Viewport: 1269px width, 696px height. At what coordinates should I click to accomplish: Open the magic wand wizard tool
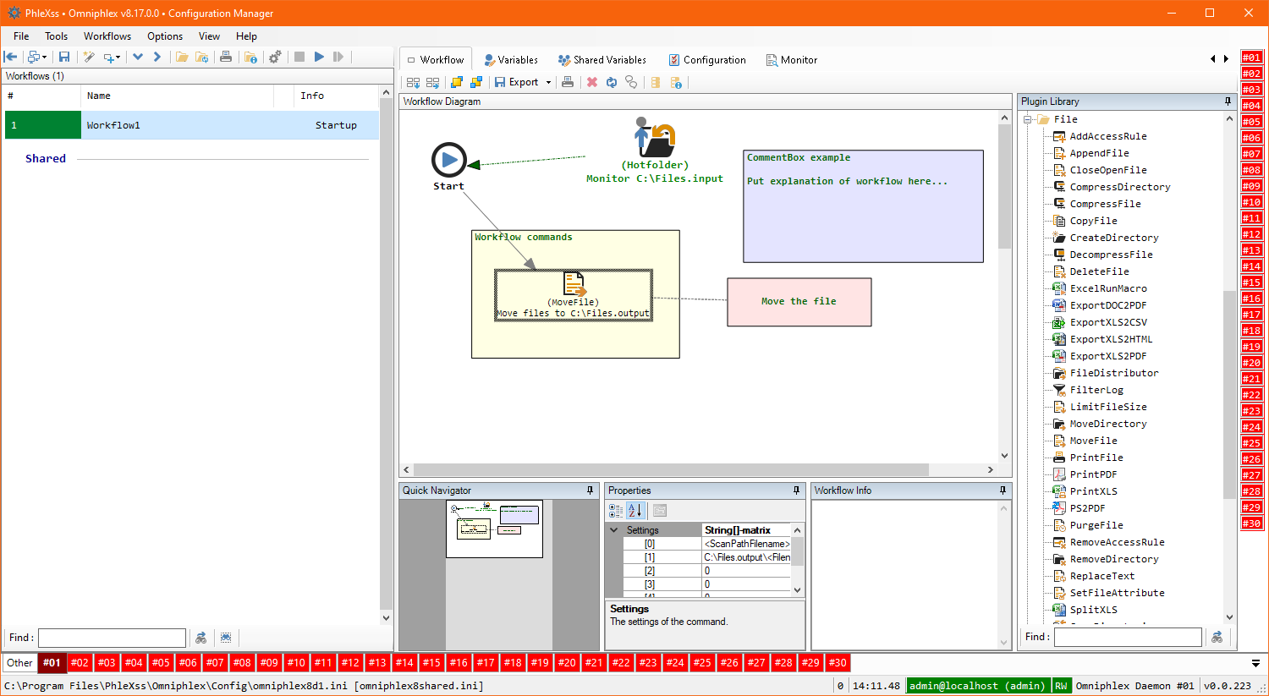pyautogui.click(x=89, y=57)
